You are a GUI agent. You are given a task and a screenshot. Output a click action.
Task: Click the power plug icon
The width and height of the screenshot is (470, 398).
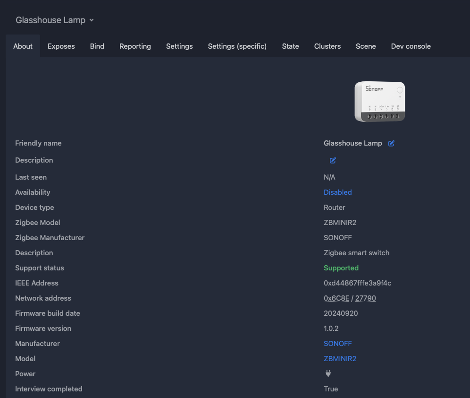coord(328,374)
